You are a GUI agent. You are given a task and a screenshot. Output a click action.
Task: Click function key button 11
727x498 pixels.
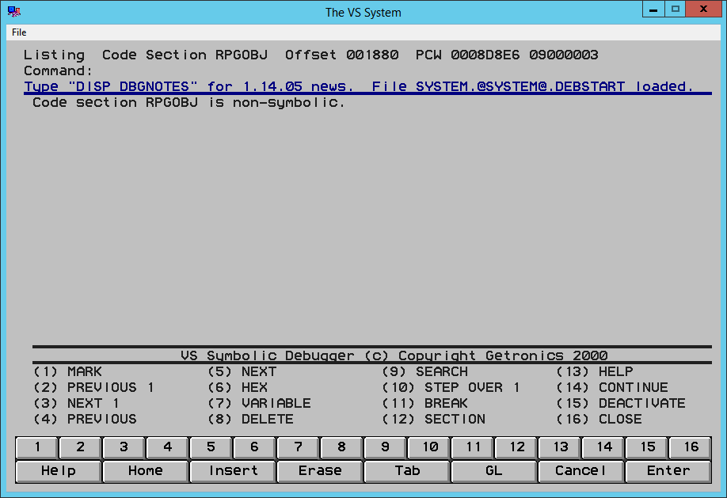(473, 447)
